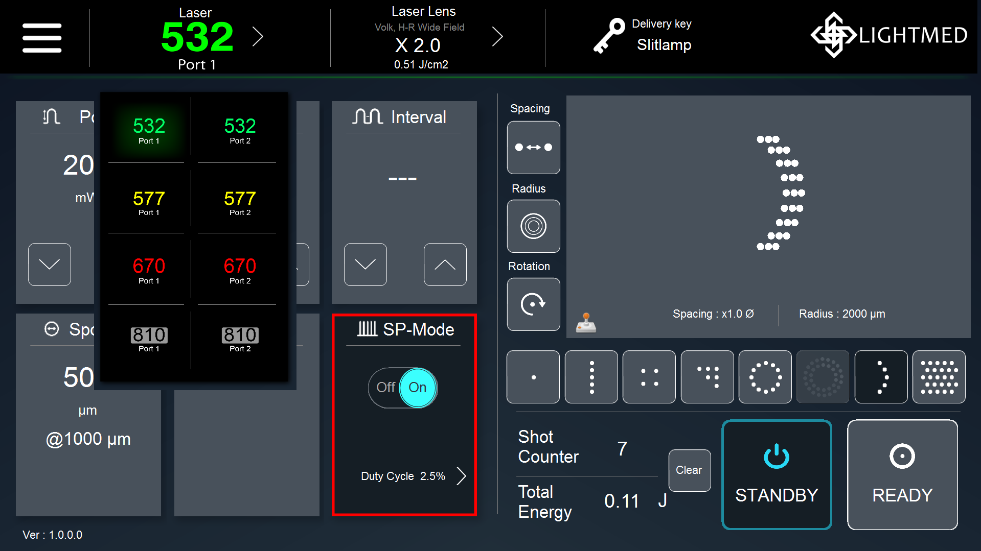
Task: Select the vertical line pattern
Action: pyautogui.click(x=591, y=376)
